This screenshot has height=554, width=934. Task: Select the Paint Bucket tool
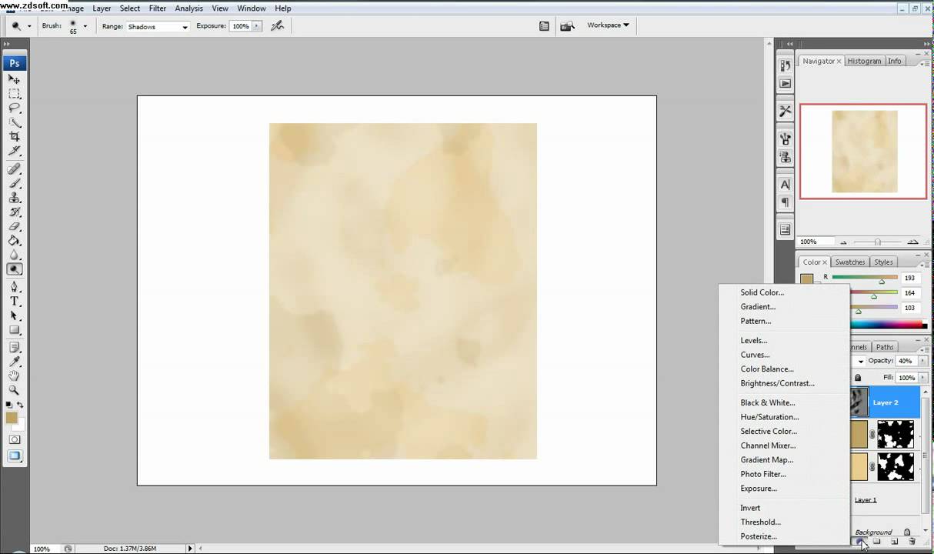pyautogui.click(x=14, y=241)
